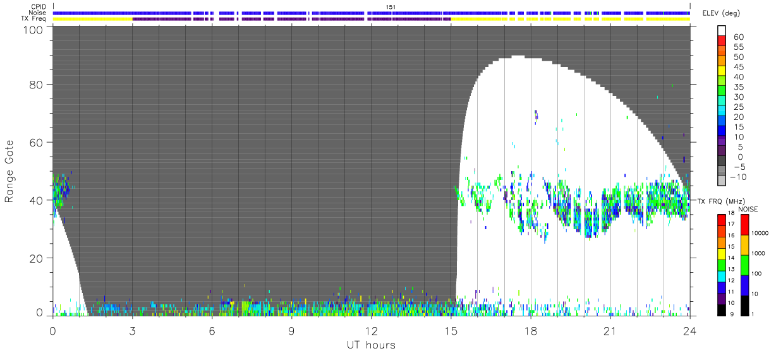The image size is (776, 358).
Task: Click the ELEV colorbar label '45'
Action: tap(739, 67)
